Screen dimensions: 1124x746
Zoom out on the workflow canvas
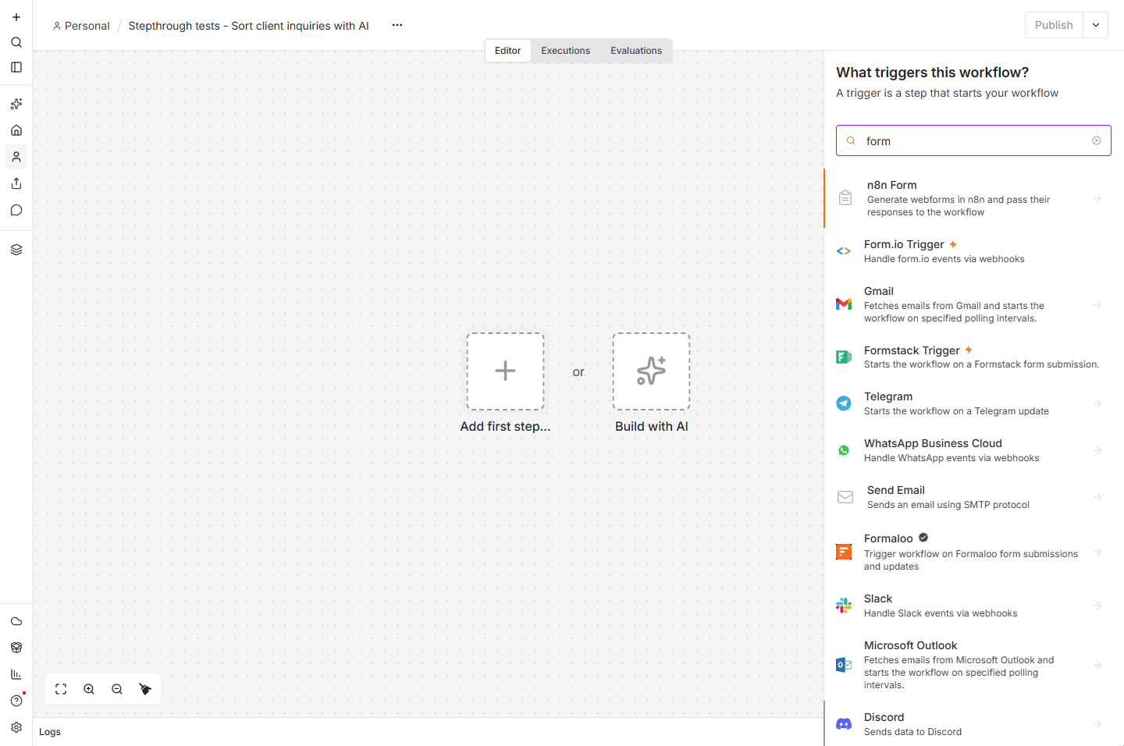(x=117, y=689)
